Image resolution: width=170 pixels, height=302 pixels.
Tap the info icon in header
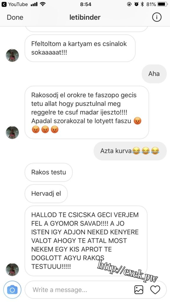coord(156,17)
